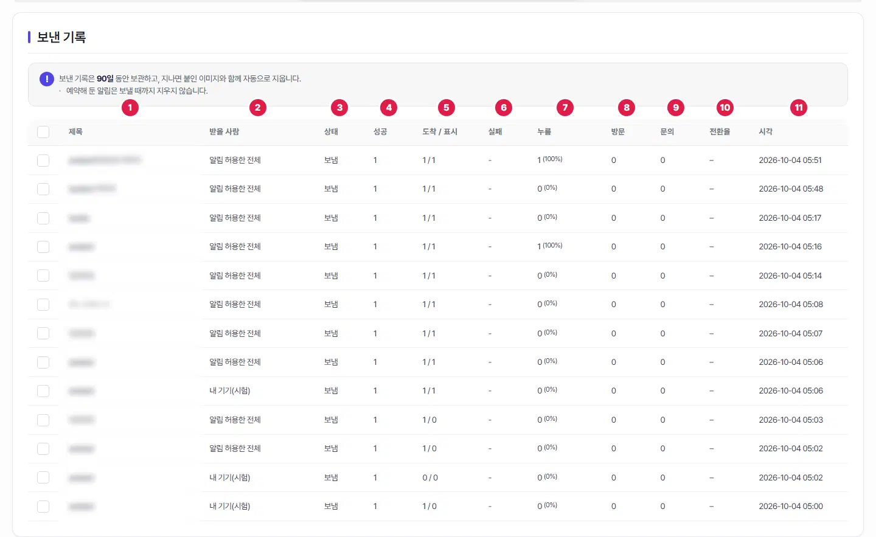Image resolution: width=876 pixels, height=537 pixels.
Task: Click the 실패 column header
Action: 495,131
